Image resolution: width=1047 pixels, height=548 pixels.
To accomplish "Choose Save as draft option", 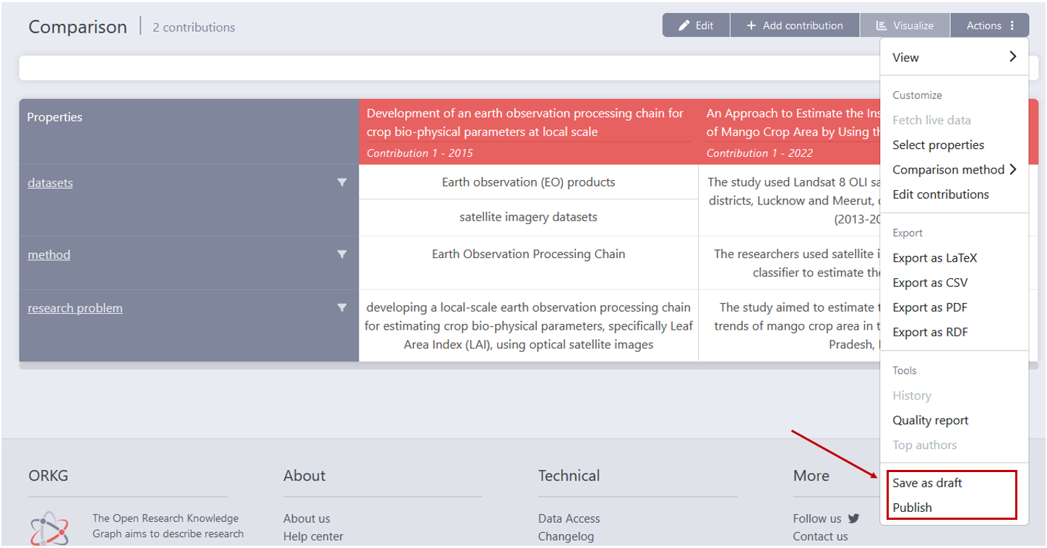I will pyautogui.click(x=927, y=483).
